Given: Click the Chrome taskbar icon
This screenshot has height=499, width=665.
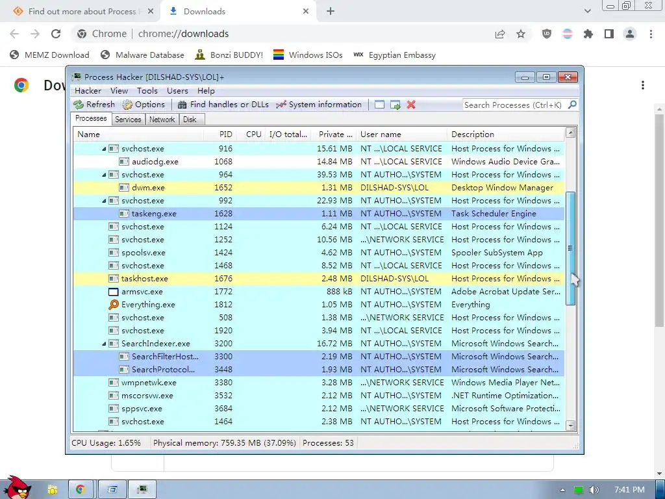Looking at the screenshot, I should click(x=80, y=490).
